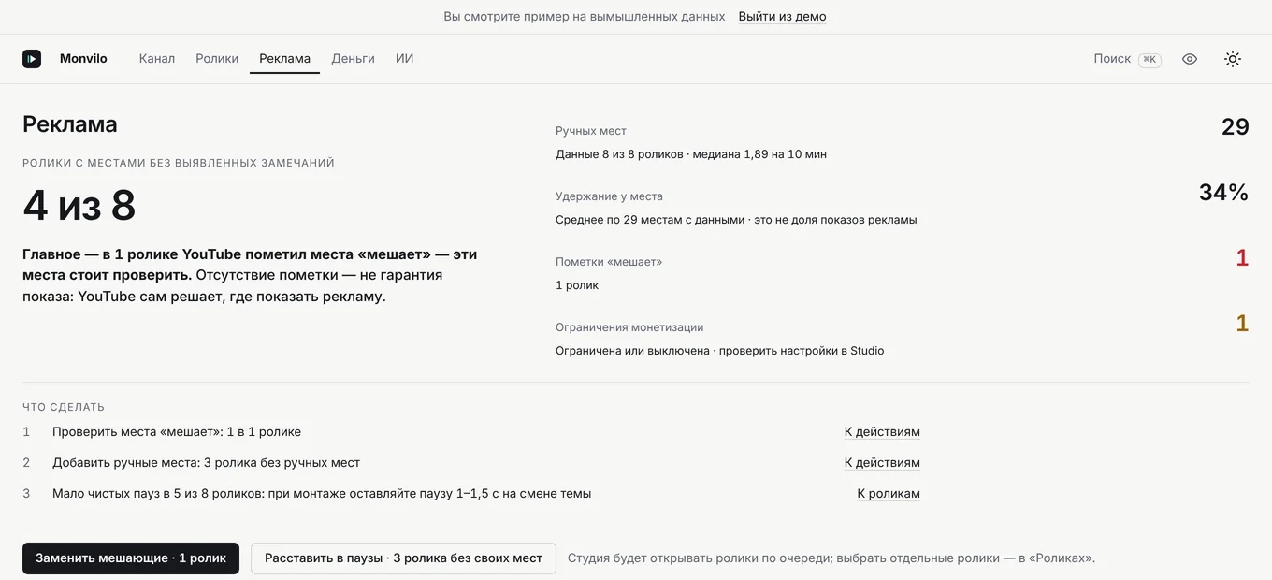Click the red Пометки «мешает» count
This screenshot has height=580, width=1272.
pos(1242,258)
